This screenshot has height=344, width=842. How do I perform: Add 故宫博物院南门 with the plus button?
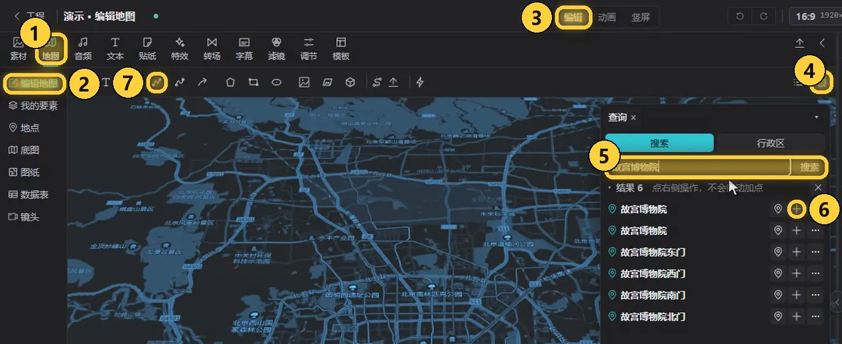pyautogui.click(x=797, y=295)
